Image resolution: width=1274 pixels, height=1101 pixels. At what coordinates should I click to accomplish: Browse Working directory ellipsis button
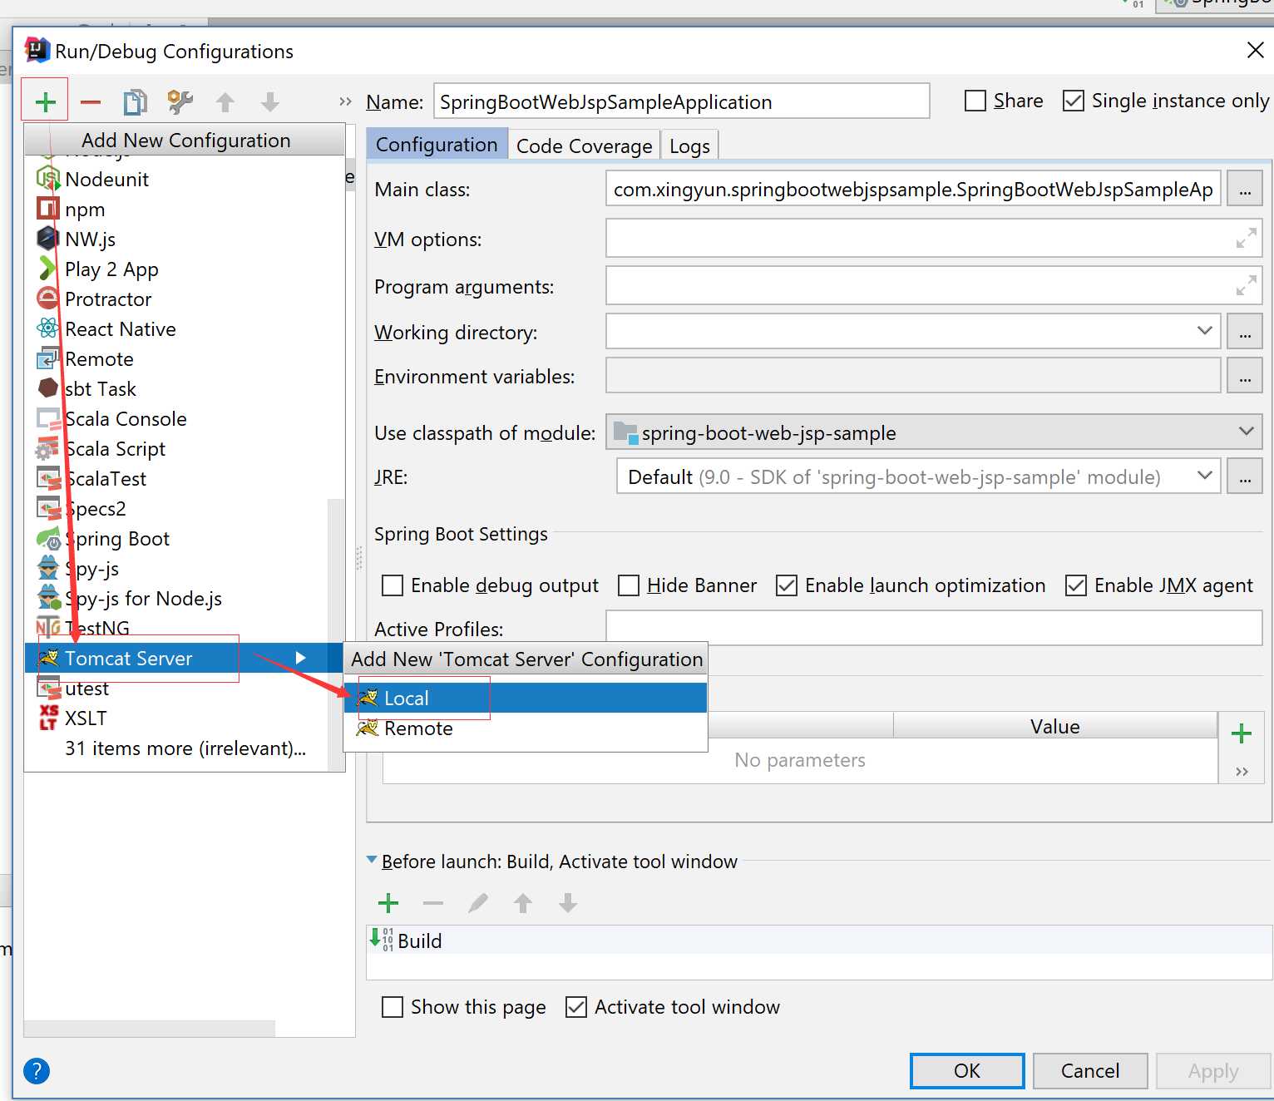(x=1245, y=331)
